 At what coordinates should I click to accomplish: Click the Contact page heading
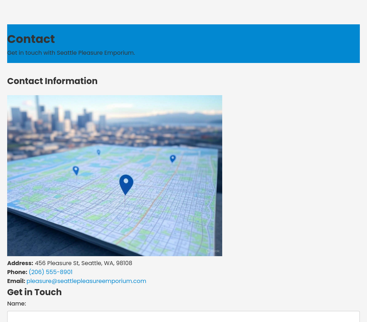tap(31, 39)
